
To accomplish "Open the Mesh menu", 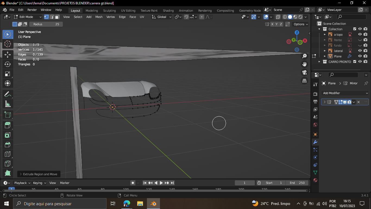I will pyautogui.click(x=99, y=17).
